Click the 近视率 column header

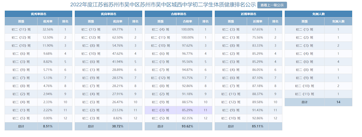point(258,22)
